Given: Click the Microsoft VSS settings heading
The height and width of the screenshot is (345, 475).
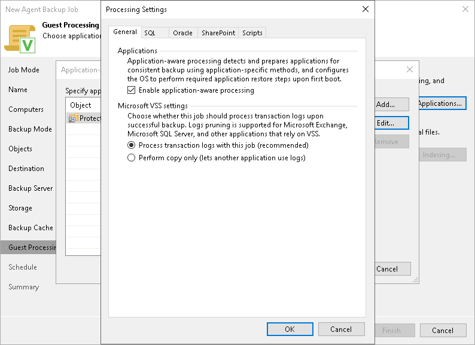Looking at the screenshot, I should tap(153, 106).
